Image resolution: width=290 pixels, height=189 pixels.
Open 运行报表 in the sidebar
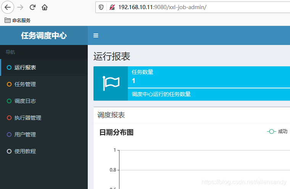pos(44,67)
